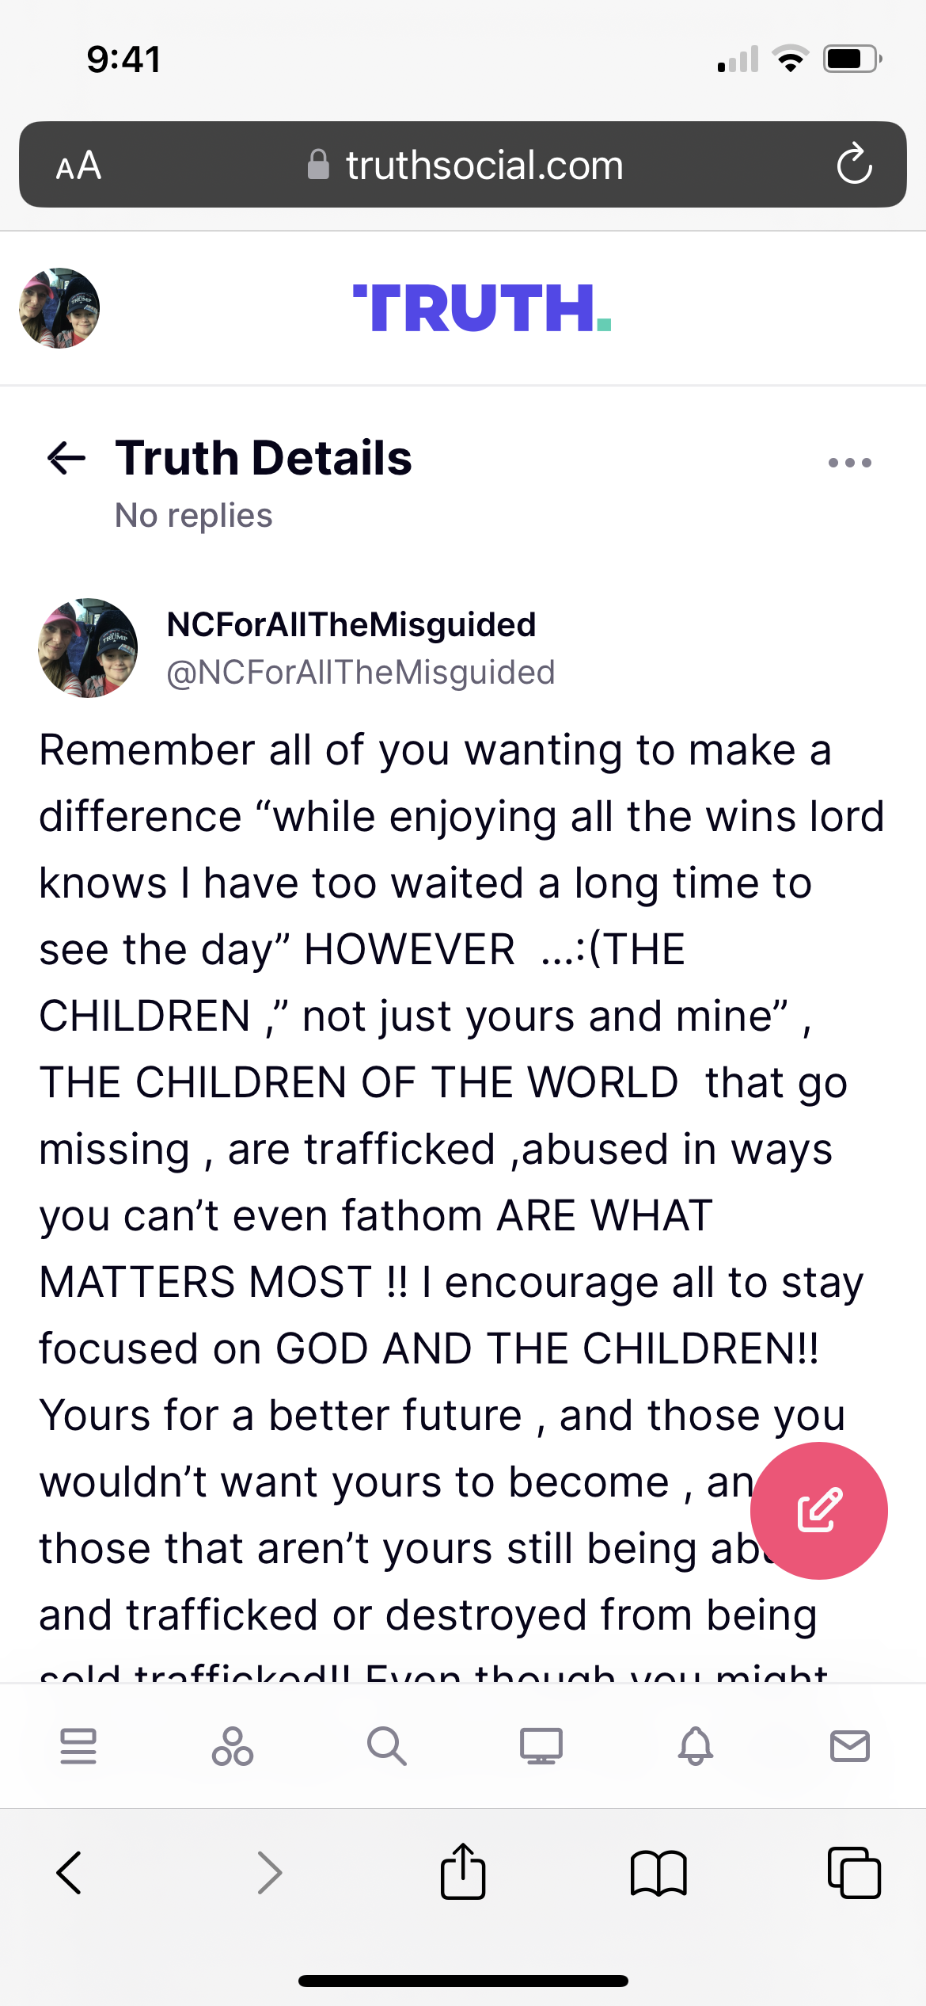Open the @NCForAllTheMisguided handle link
The width and height of the screenshot is (926, 2006).
click(360, 673)
